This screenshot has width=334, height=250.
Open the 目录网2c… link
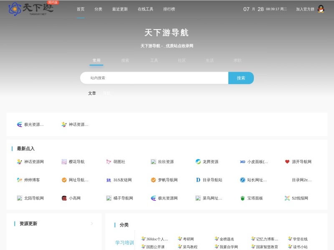(301, 180)
